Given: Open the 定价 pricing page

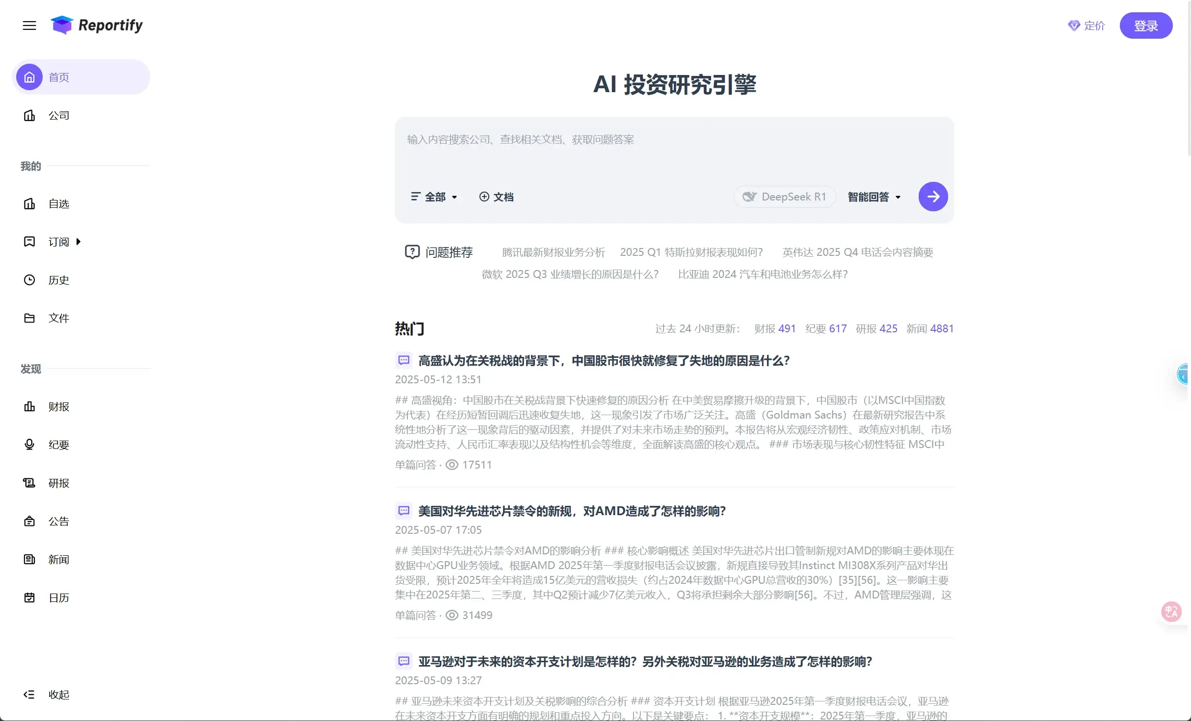Looking at the screenshot, I should coord(1086,25).
